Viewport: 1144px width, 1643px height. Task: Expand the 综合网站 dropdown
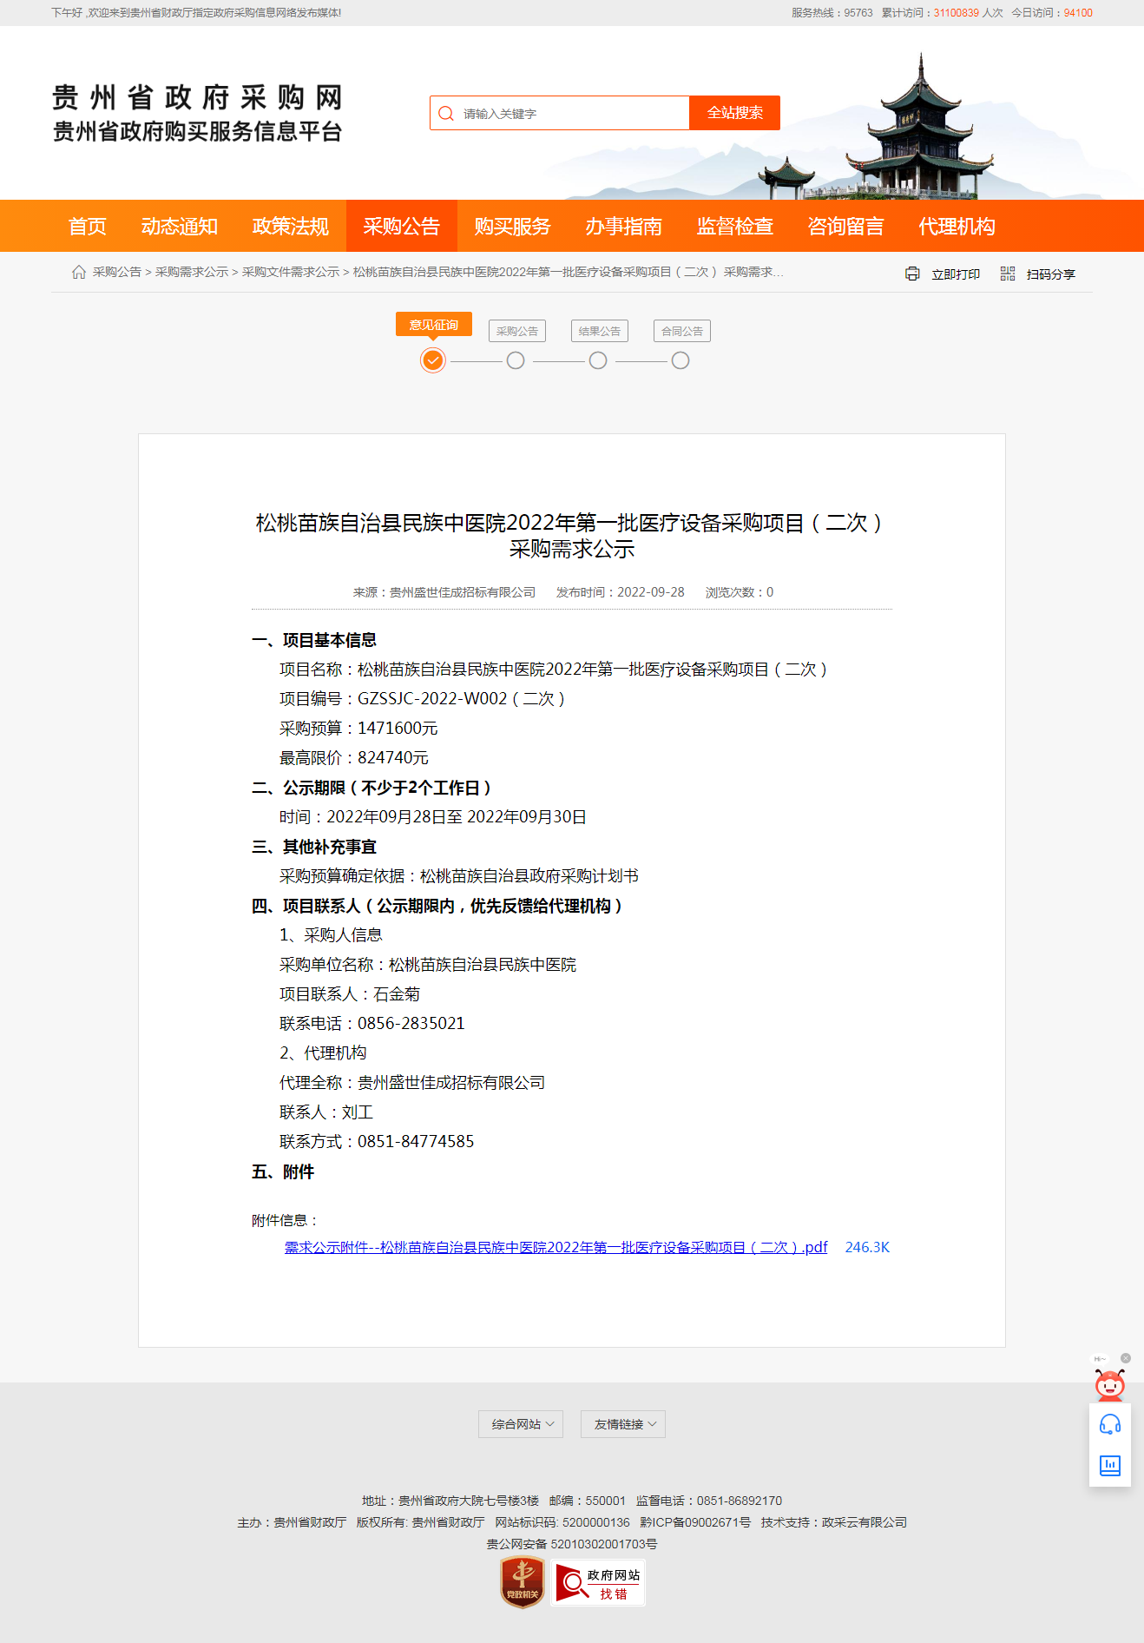pos(521,1424)
